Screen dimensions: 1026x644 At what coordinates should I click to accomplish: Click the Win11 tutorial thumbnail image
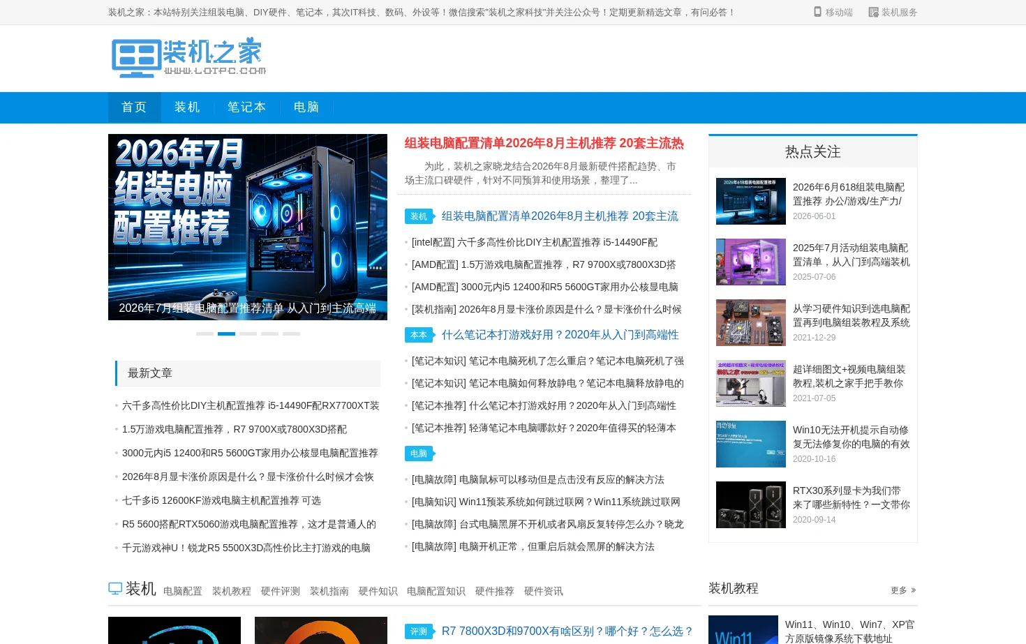pos(743,630)
